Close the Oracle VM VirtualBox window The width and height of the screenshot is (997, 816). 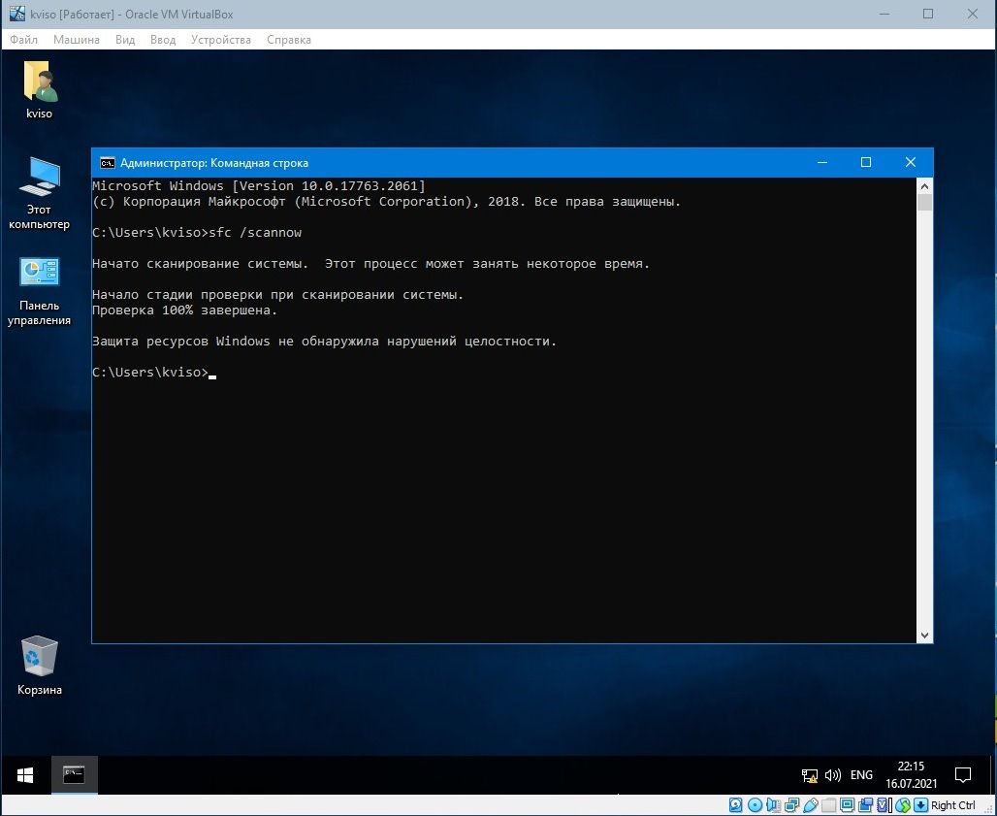coord(972,14)
